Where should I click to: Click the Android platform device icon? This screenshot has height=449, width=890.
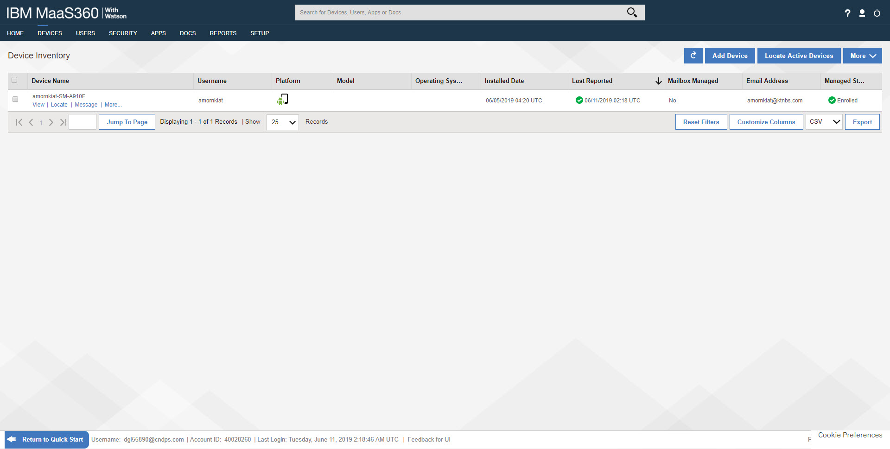coord(282,100)
